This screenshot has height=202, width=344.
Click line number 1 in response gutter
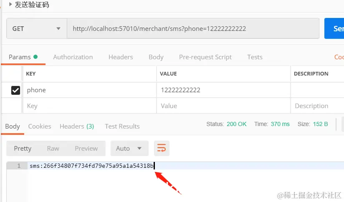(19, 166)
